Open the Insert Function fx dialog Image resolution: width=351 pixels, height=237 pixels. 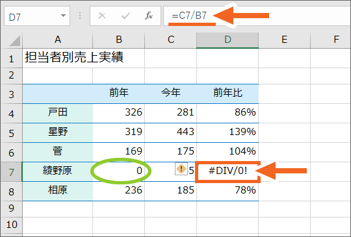point(149,16)
